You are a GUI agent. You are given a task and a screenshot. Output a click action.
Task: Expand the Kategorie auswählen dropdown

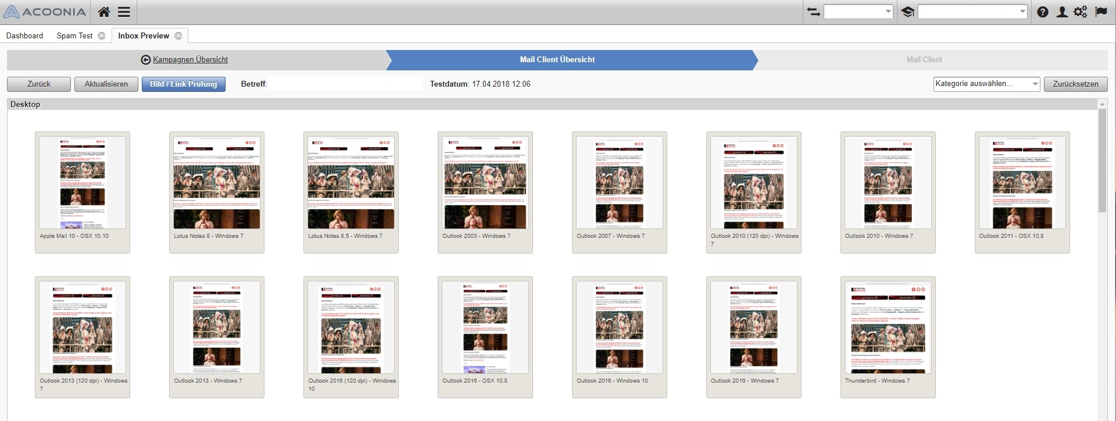point(986,84)
